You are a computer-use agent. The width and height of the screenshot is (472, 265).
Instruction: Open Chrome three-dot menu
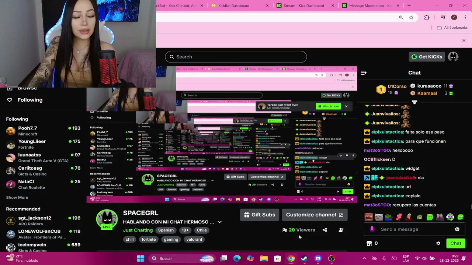tap(465, 17)
